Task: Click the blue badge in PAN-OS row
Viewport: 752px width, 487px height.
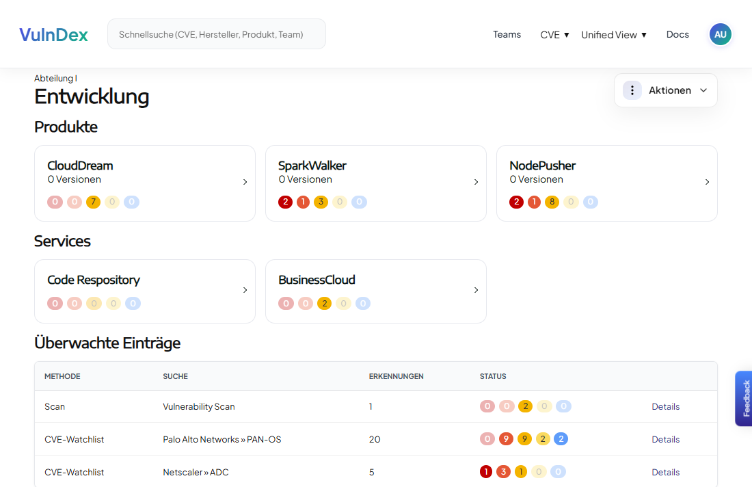Action: (561, 439)
